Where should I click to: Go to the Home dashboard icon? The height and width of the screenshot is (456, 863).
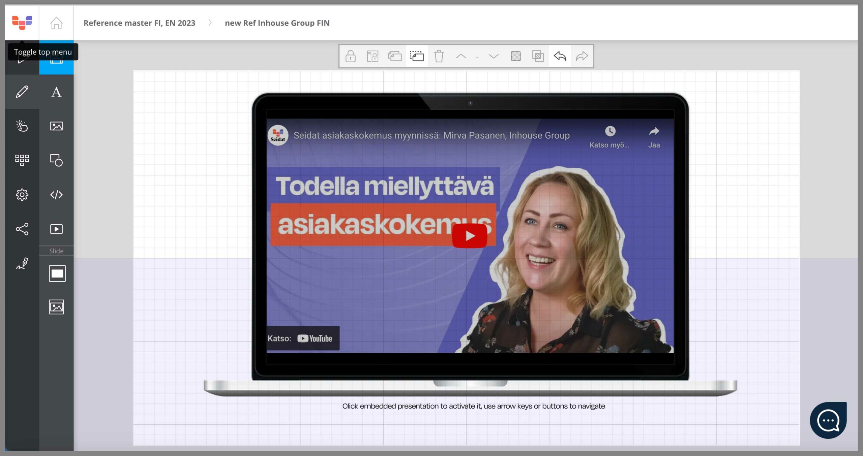click(x=56, y=23)
